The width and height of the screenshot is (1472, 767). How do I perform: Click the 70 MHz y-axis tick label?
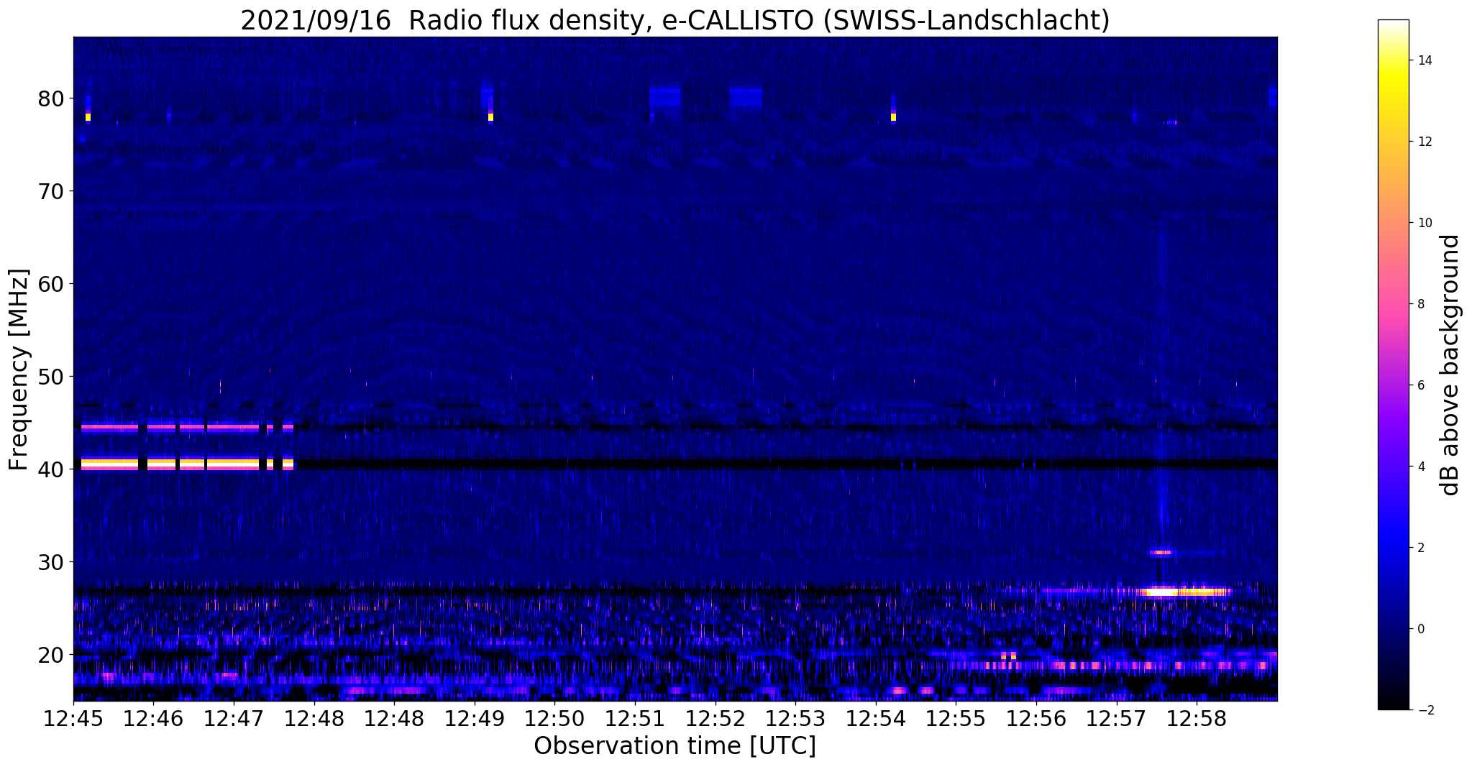pyautogui.click(x=52, y=190)
